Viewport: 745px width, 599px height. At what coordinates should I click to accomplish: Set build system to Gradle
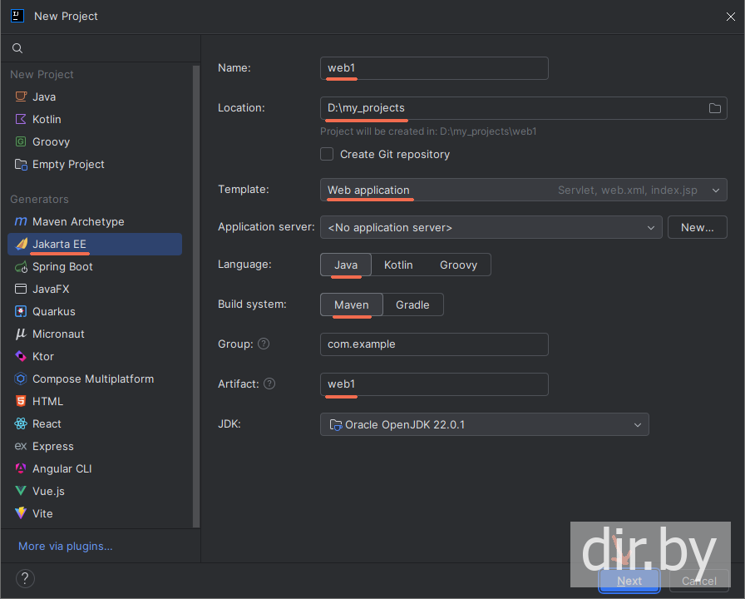[x=412, y=305]
